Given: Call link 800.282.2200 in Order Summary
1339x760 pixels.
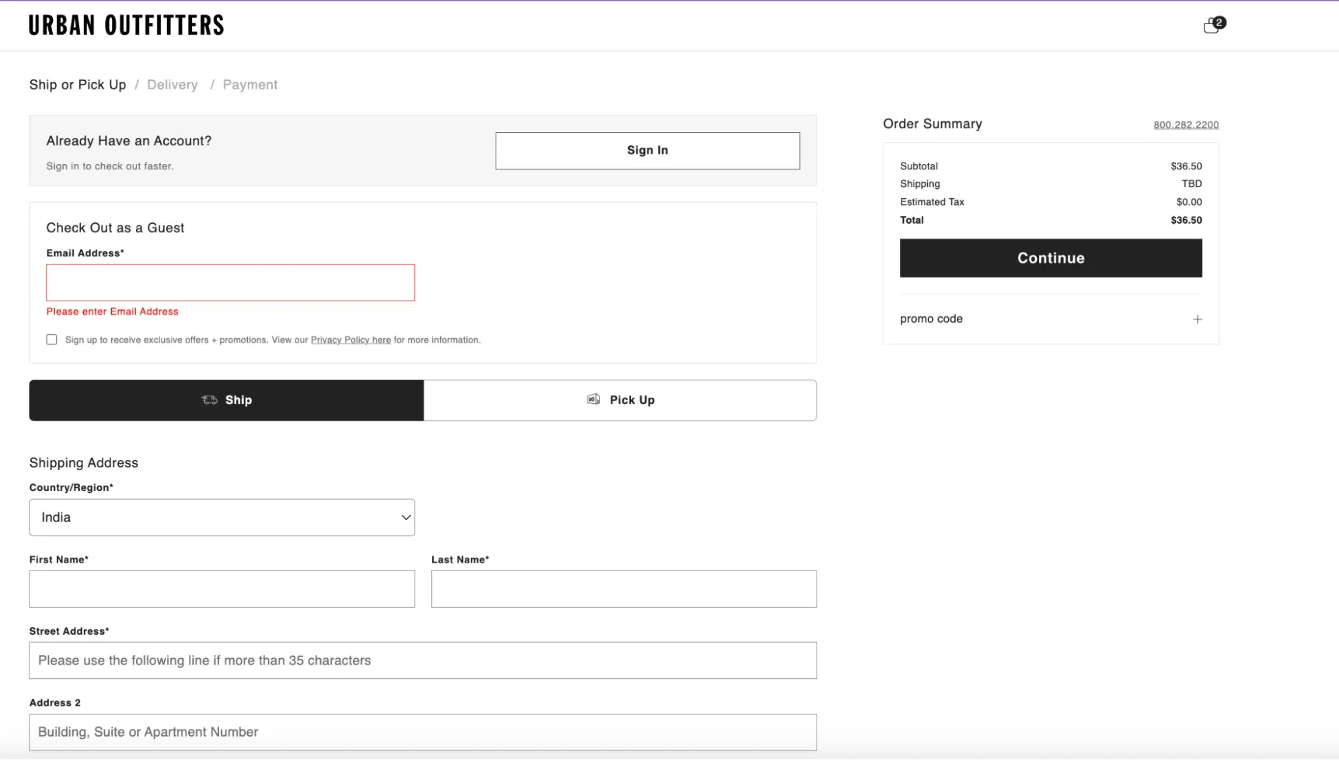Looking at the screenshot, I should [x=1186, y=125].
